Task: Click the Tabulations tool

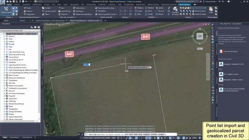Action: point(101,11)
